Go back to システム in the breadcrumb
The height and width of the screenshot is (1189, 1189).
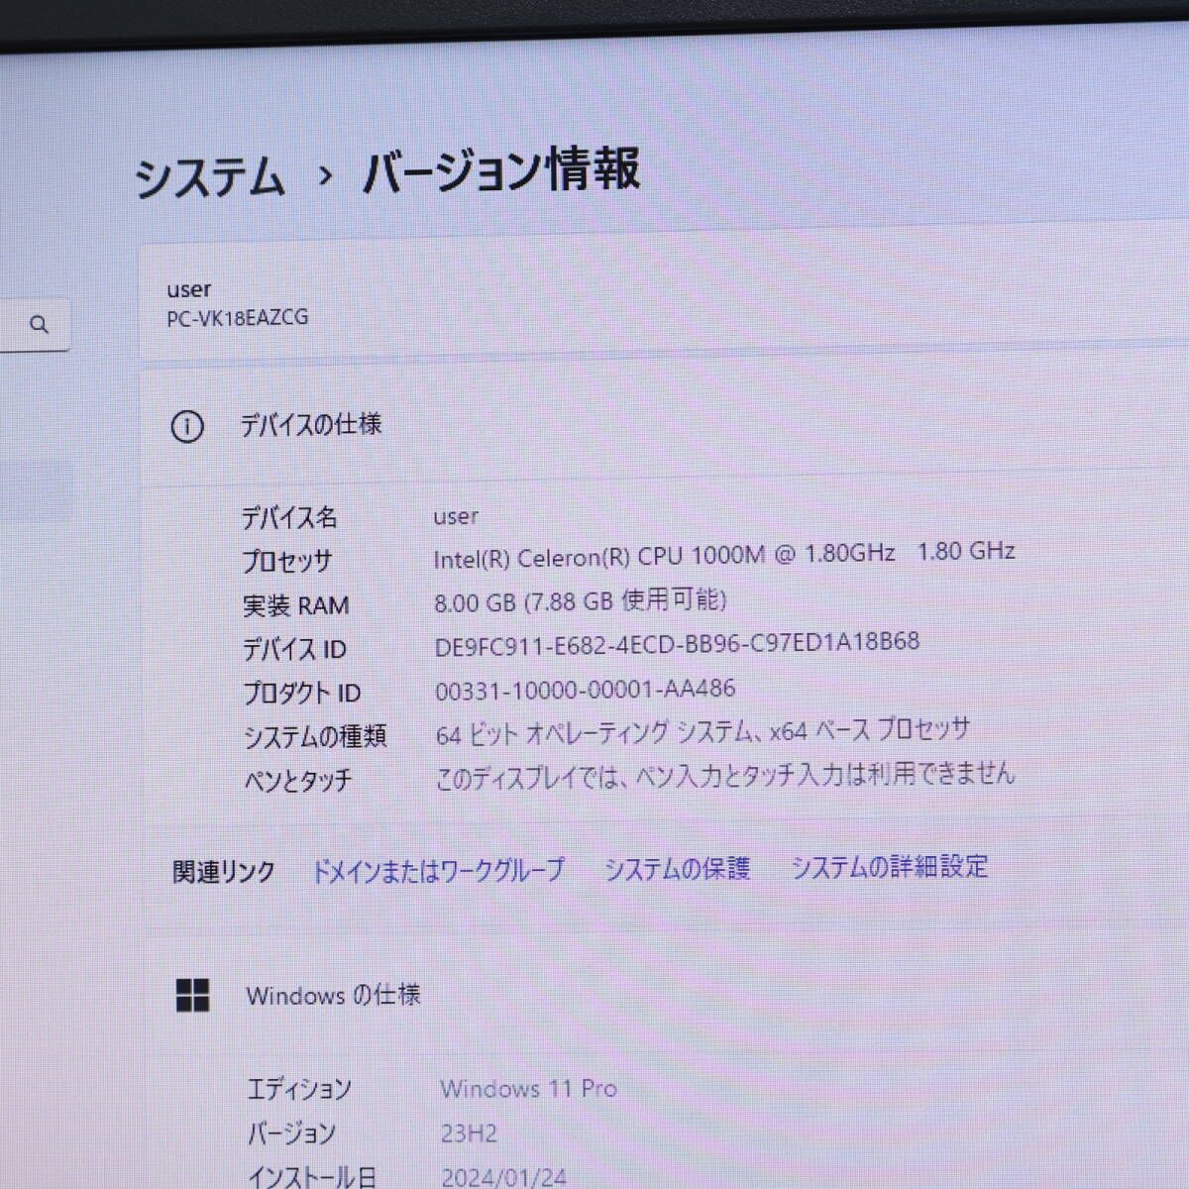[210, 178]
